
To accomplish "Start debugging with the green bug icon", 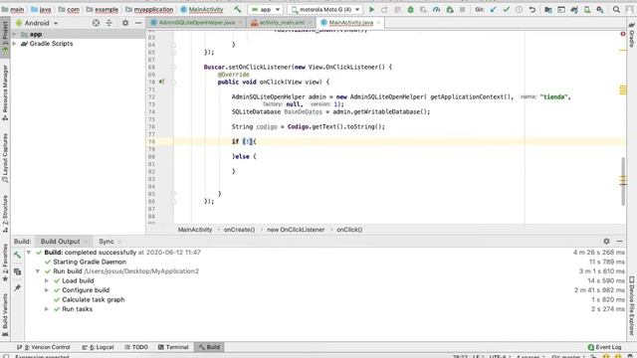I will 410,9.
